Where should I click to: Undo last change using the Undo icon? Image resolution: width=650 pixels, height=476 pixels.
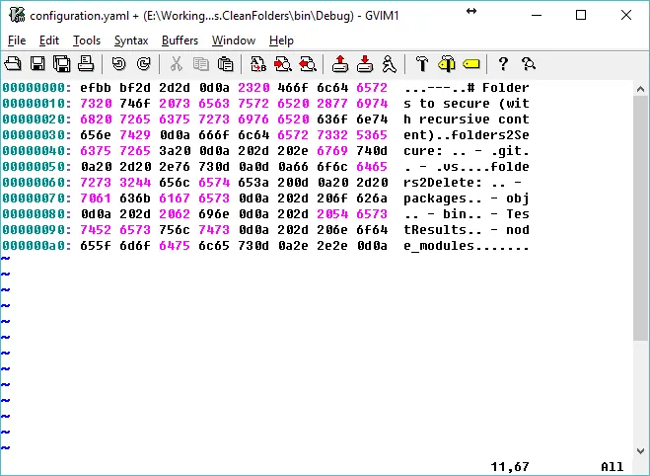coord(119,64)
